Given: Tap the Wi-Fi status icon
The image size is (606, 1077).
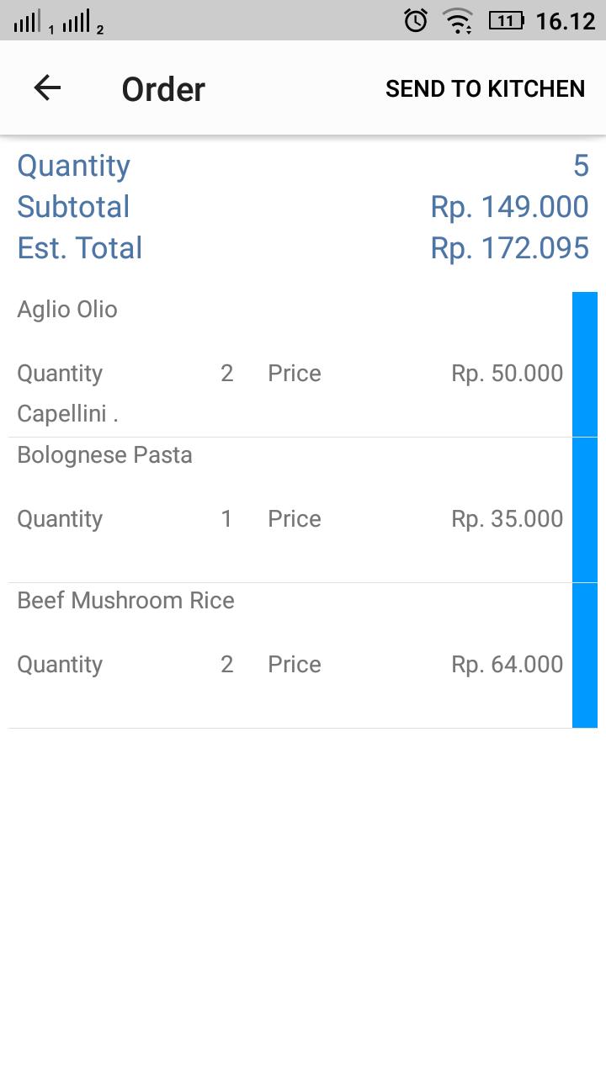Looking at the screenshot, I should 459,20.
